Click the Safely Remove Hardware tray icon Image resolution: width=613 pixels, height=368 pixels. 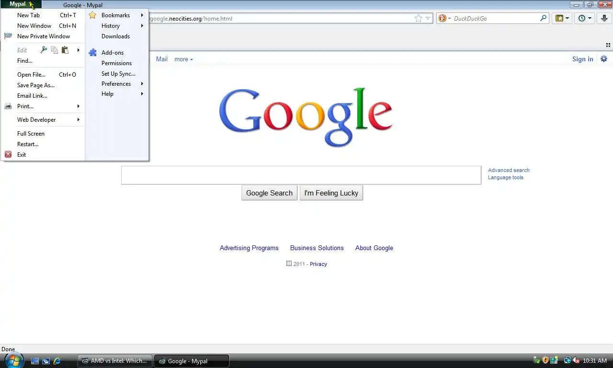[537, 360]
